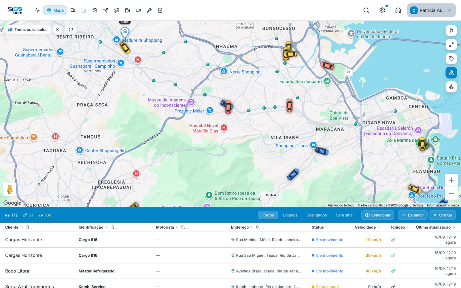Viewport: 461px width, 288px height.
Task: Open the video camera icon
Action: [138, 10]
